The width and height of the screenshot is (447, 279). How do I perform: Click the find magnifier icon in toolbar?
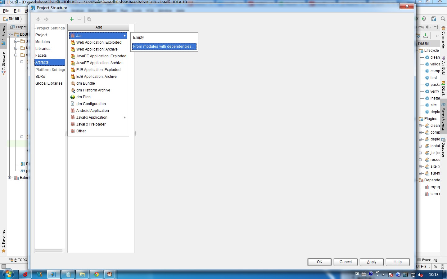pos(89,19)
